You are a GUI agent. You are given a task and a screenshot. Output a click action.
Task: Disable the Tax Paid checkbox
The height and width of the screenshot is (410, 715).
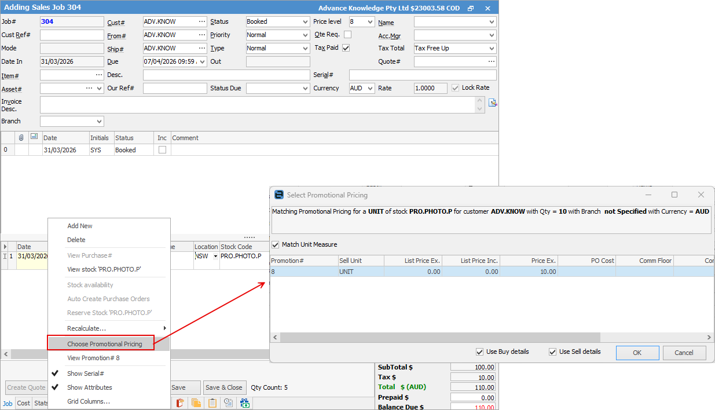click(346, 48)
